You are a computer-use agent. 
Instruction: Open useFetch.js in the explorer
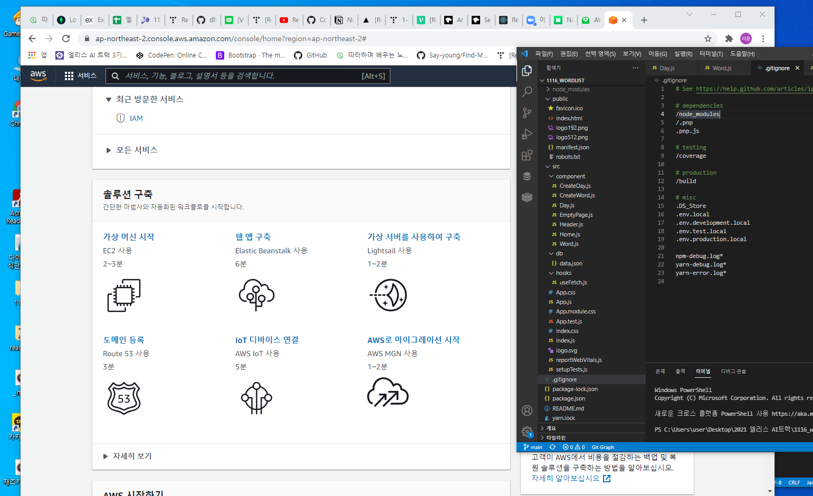click(x=573, y=282)
